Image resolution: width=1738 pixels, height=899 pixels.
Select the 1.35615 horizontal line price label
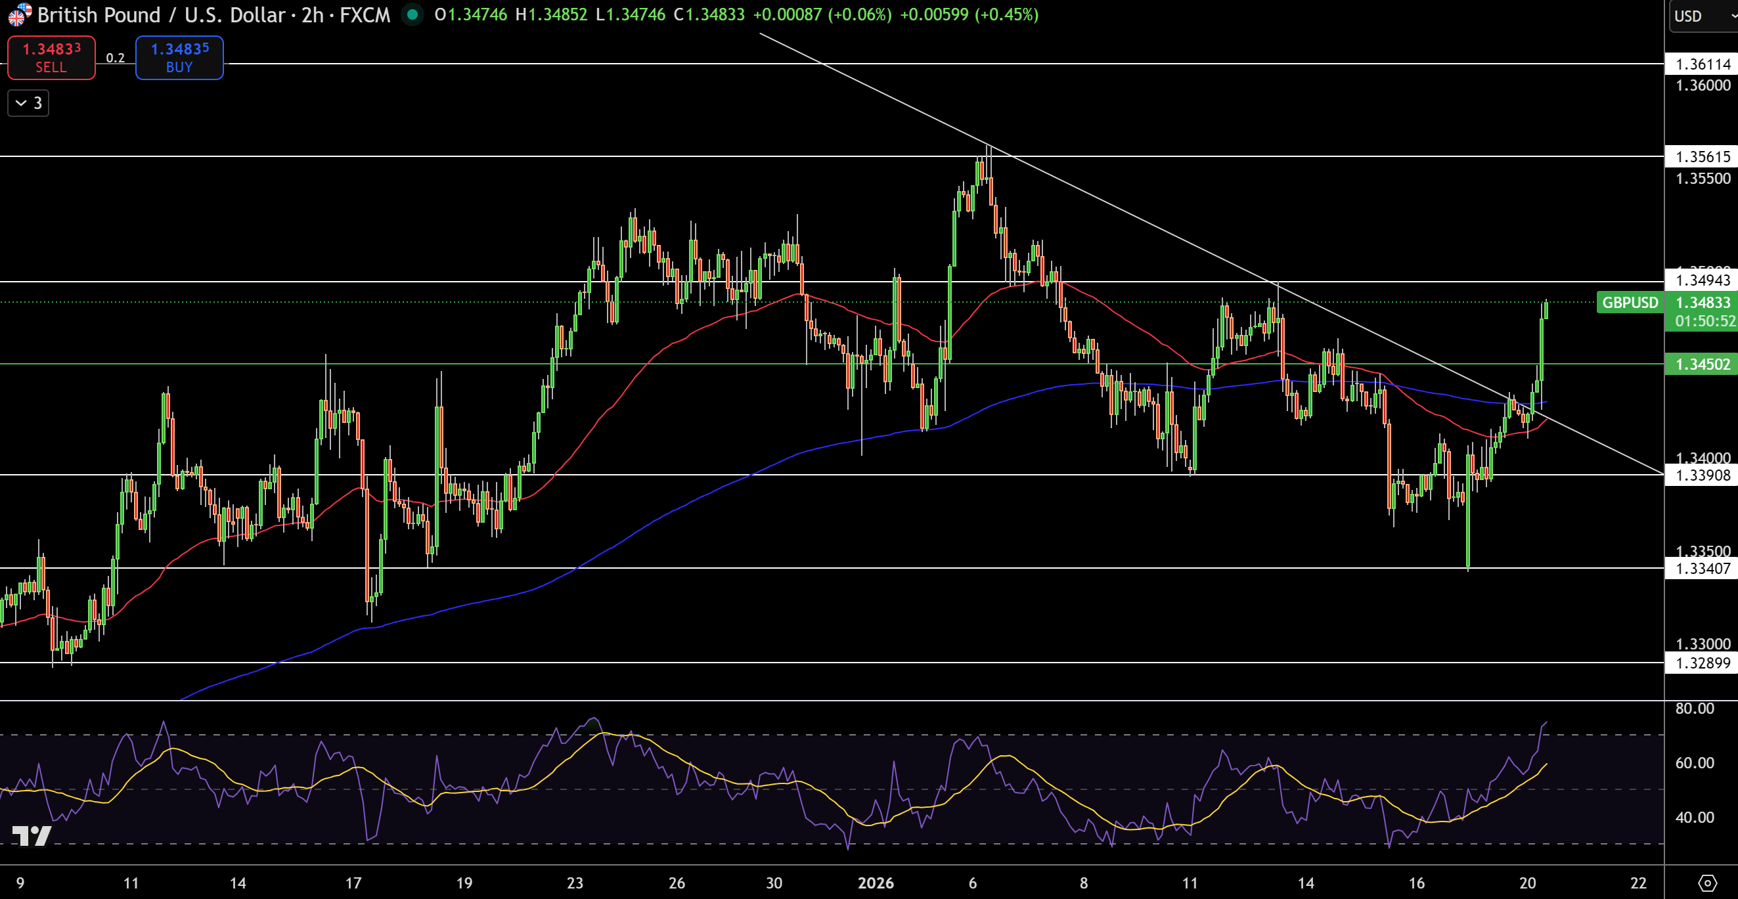(x=1703, y=156)
